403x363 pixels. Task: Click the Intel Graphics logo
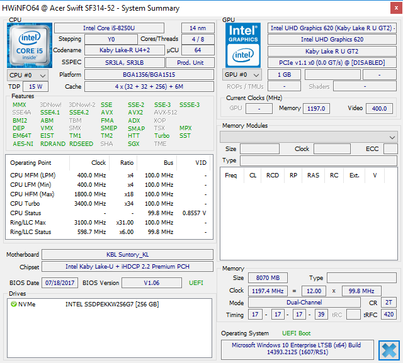[x=243, y=44]
